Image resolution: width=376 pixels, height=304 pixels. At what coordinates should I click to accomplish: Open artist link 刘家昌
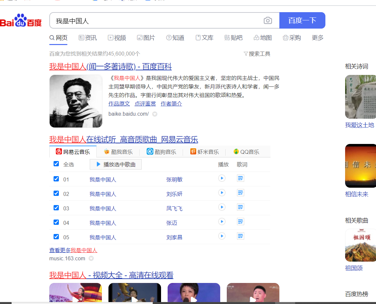(174, 237)
